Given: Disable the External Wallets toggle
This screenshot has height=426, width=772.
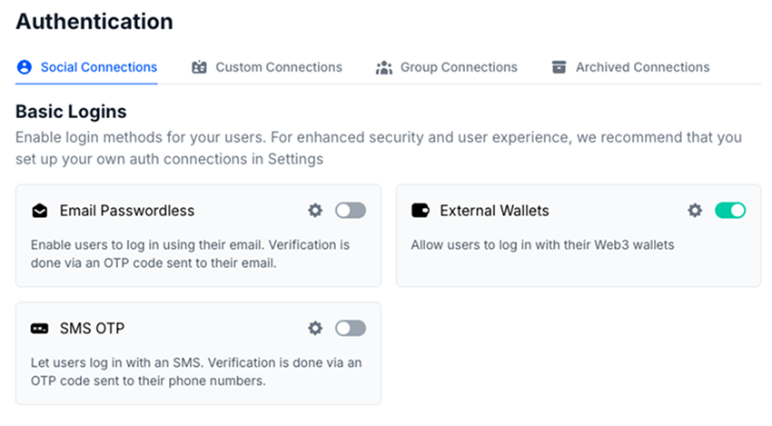Looking at the screenshot, I should pyautogui.click(x=730, y=211).
